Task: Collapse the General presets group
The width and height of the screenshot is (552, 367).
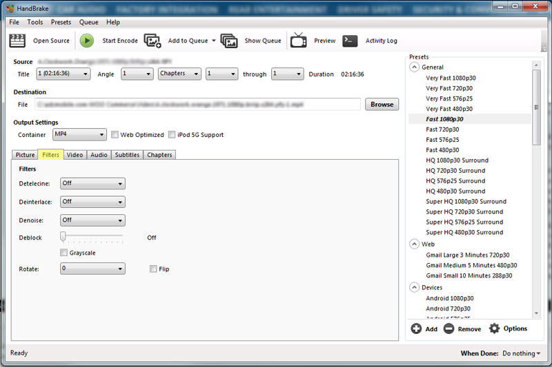Action: click(x=415, y=67)
